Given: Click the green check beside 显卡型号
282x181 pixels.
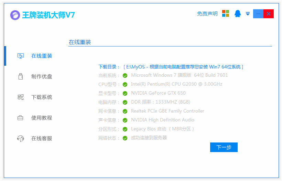Looking at the screenshot, I should click(125, 93).
